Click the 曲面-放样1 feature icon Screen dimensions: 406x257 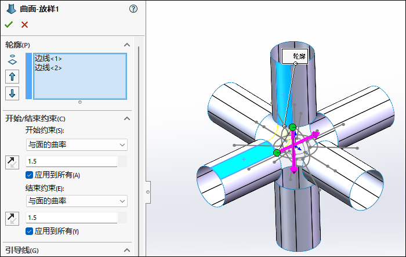pos(11,9)
